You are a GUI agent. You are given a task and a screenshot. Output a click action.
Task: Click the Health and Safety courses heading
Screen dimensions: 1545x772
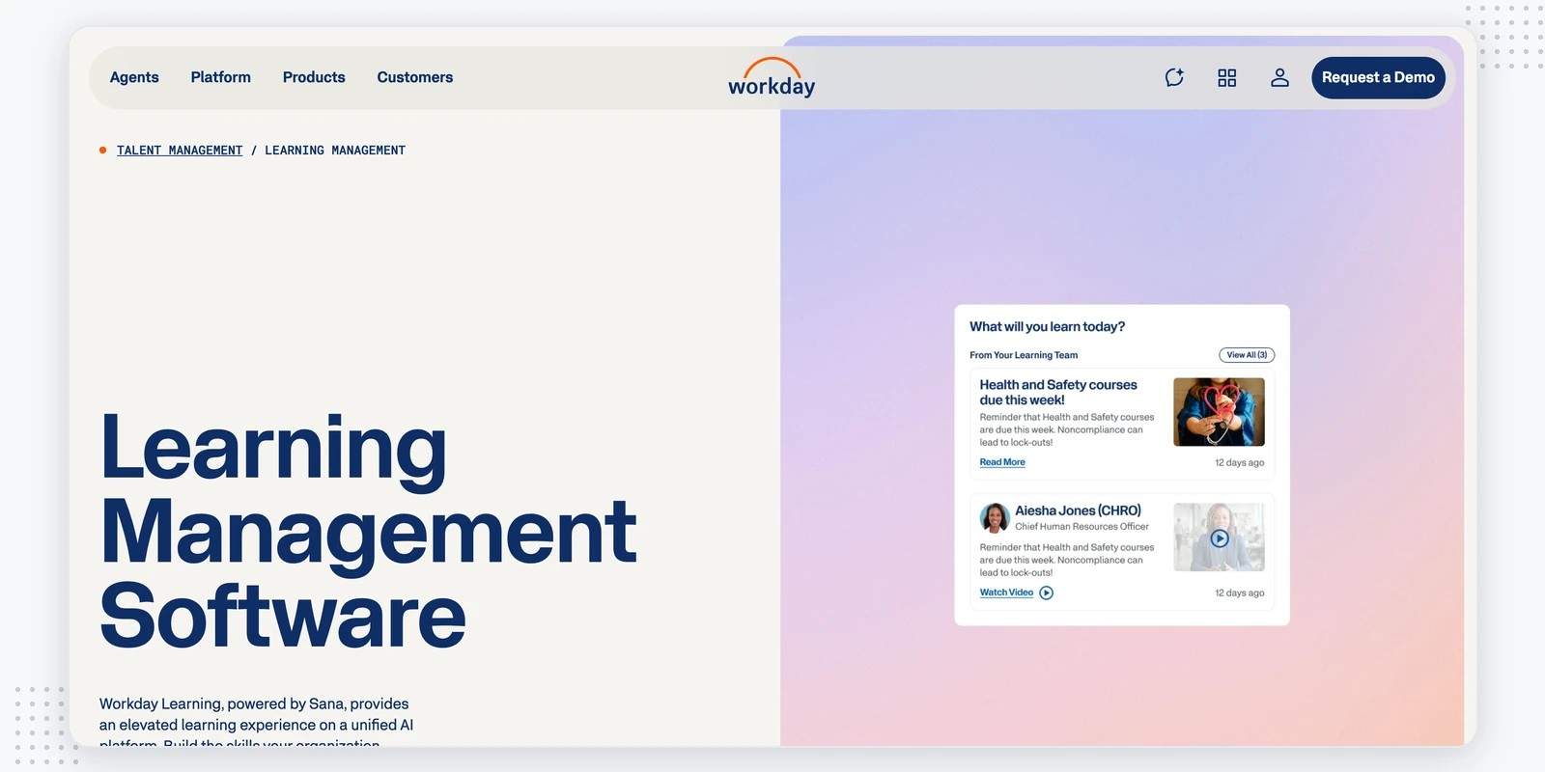tap(1058, 392)
